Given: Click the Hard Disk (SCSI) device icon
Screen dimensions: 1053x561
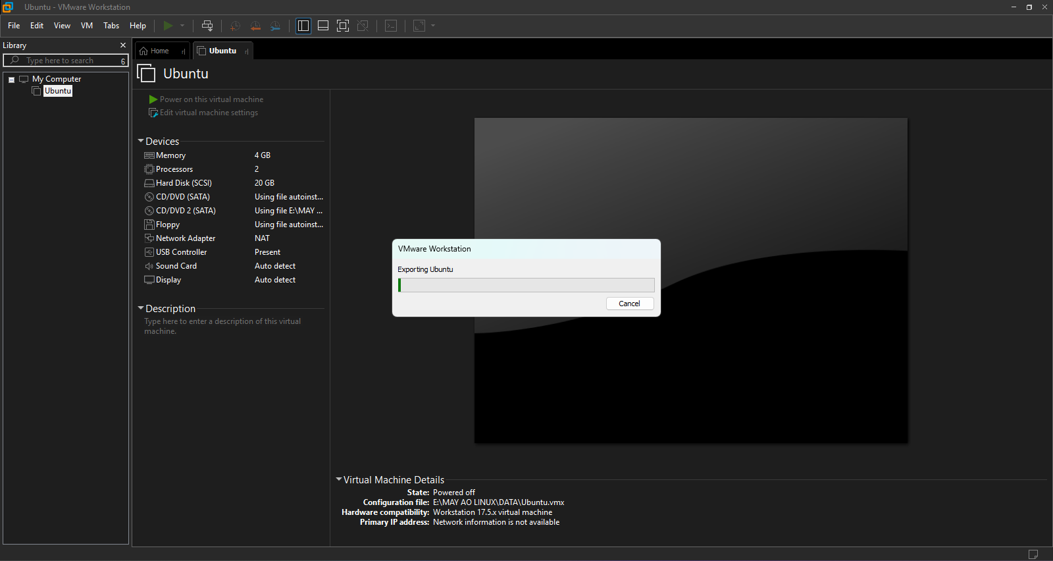Looking at the screenshot, I should tap(149, 183).
